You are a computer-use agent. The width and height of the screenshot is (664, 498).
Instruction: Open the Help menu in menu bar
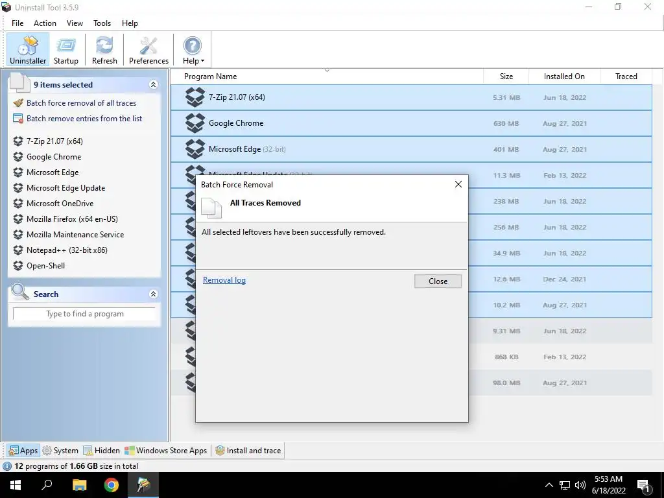coord(130,23)
